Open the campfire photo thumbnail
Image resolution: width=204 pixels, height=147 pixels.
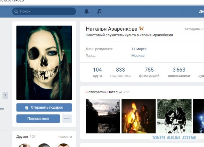(139, 116)
